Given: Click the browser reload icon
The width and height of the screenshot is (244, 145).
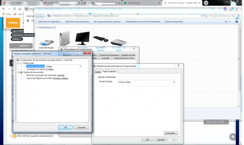Looking at the screenshot, I should (14, 9).
